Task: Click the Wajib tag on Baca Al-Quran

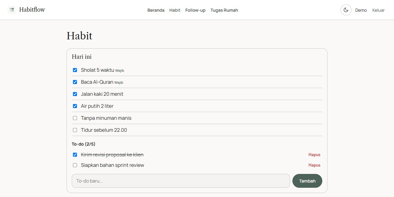Action: point(119,82)
